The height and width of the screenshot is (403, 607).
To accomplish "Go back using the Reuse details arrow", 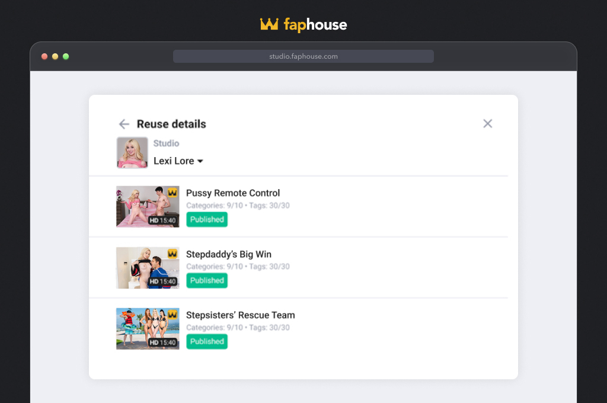I will click(x=124, y=124).
